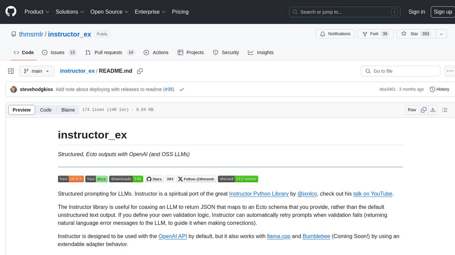Expand the Enterprise menu
Screen dimensions: 455x255
point(150,12)
